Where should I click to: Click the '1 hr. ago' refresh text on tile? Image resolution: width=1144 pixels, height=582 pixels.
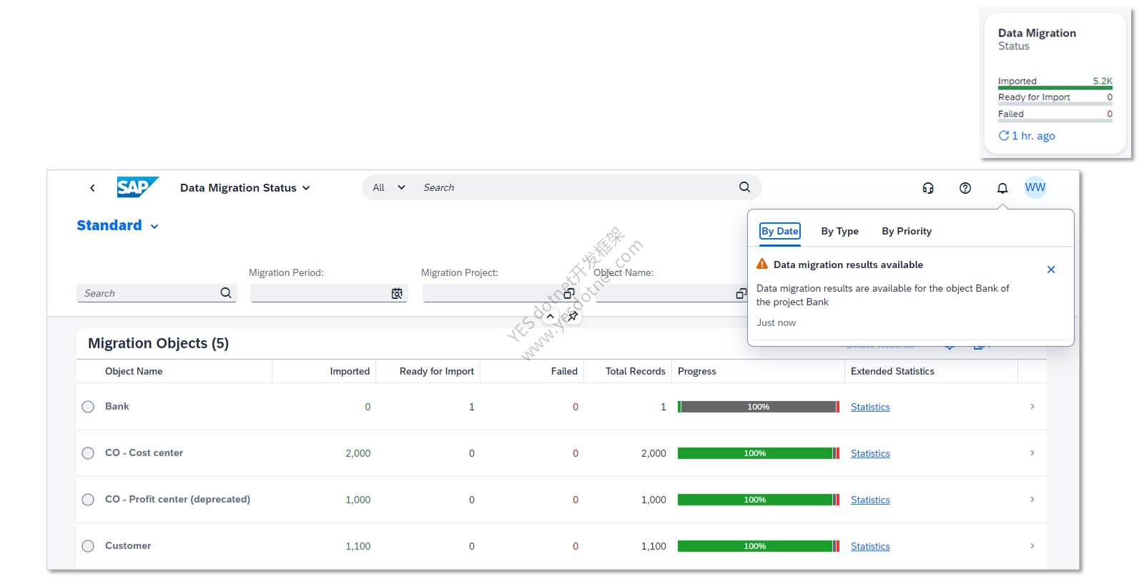click(1033, 136)
